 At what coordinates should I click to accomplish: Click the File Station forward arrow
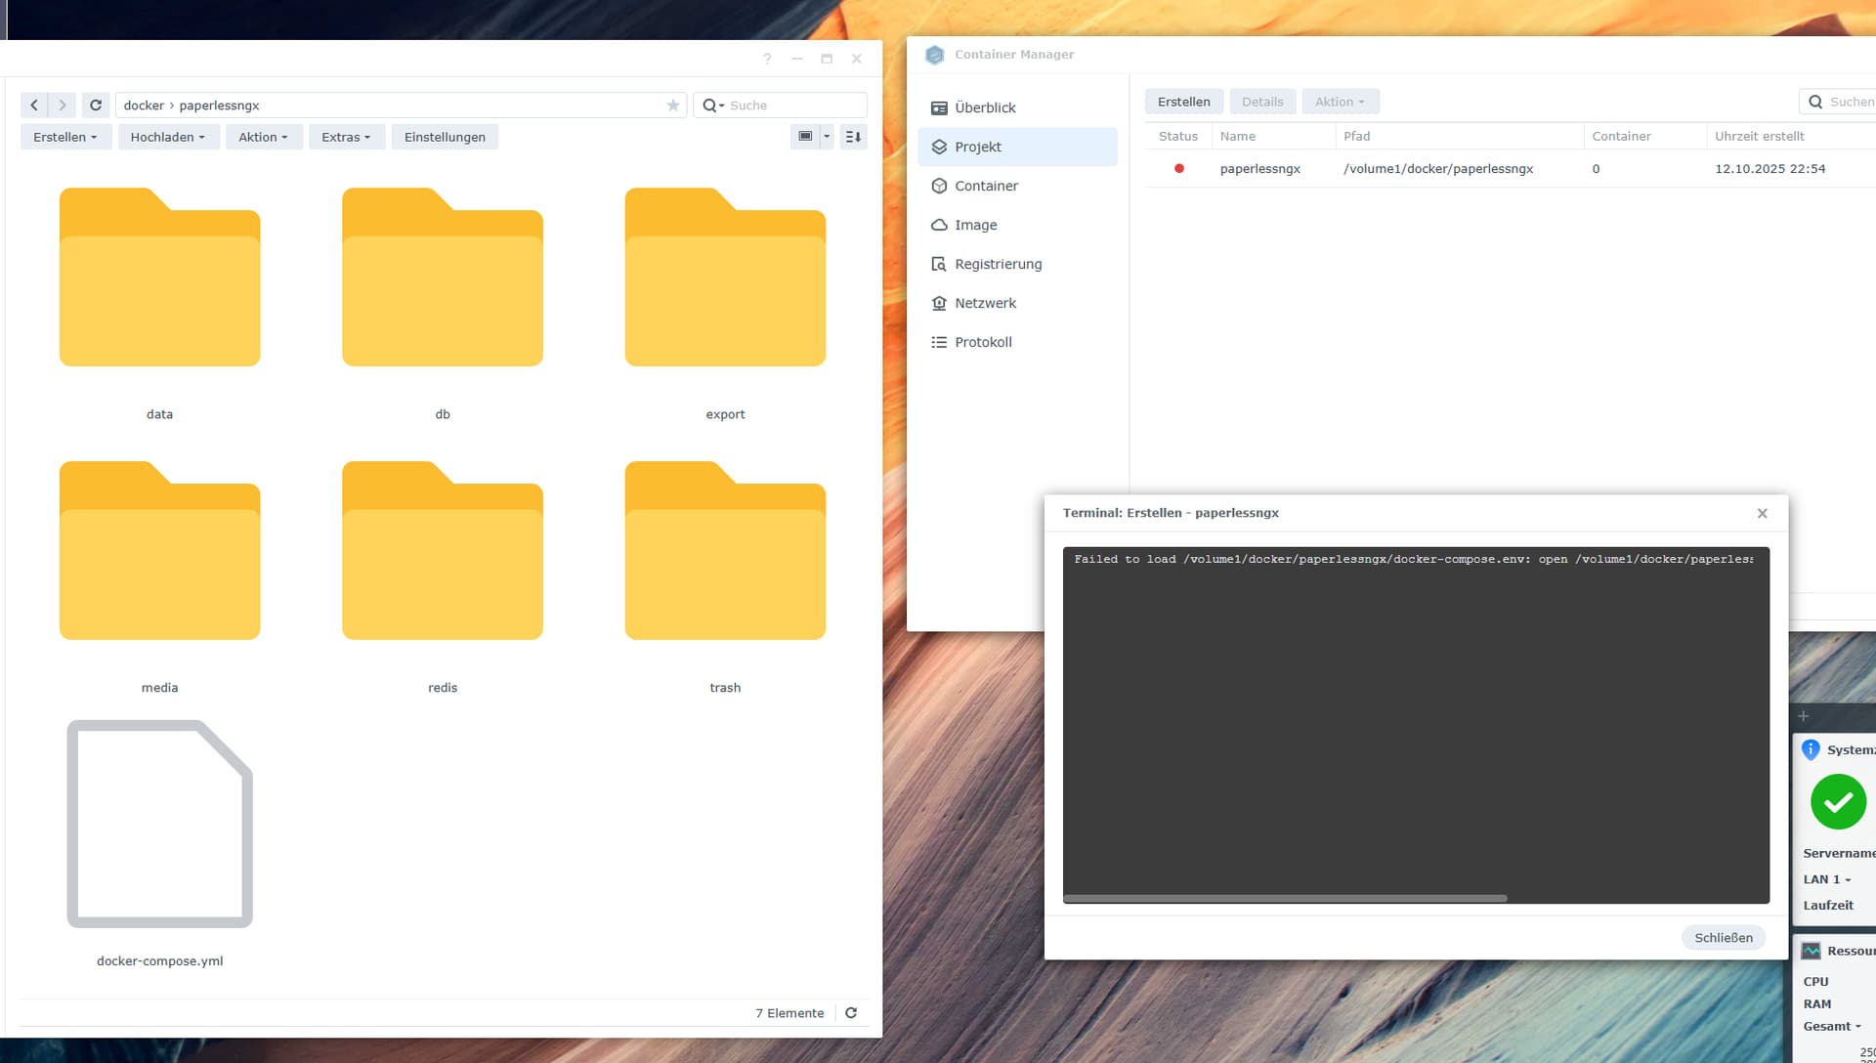63,106
